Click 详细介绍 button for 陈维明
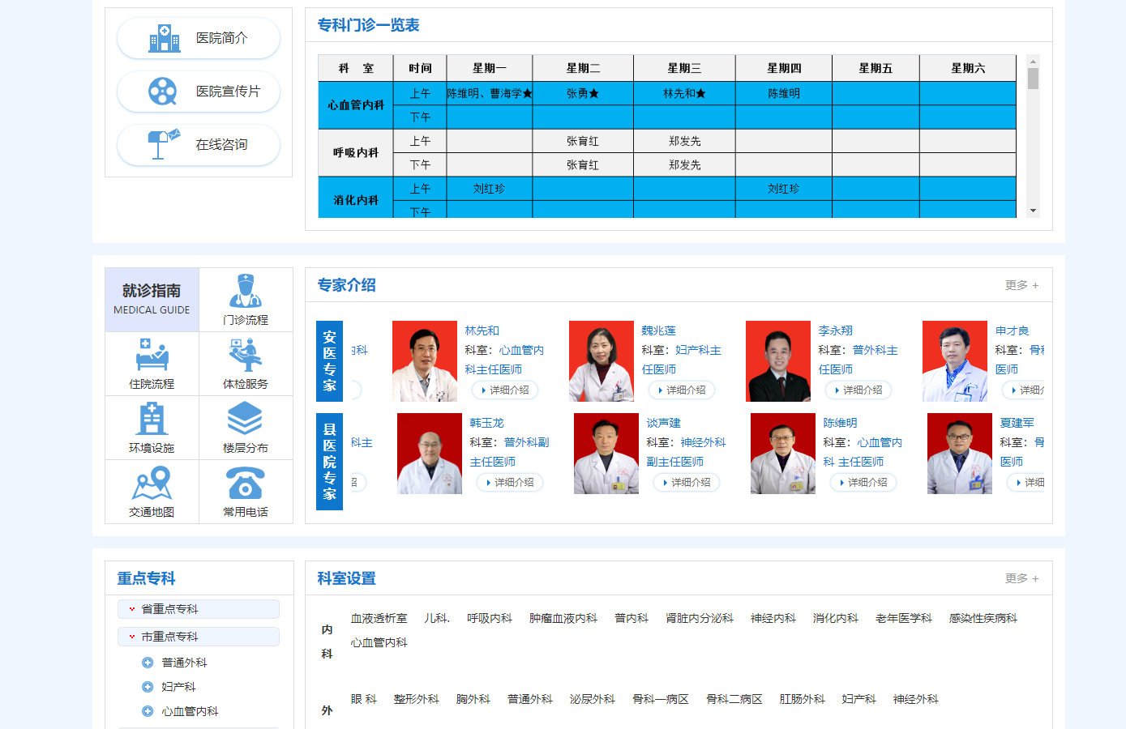Screen dimensions: 1126x729 click(x=863, y=483)
